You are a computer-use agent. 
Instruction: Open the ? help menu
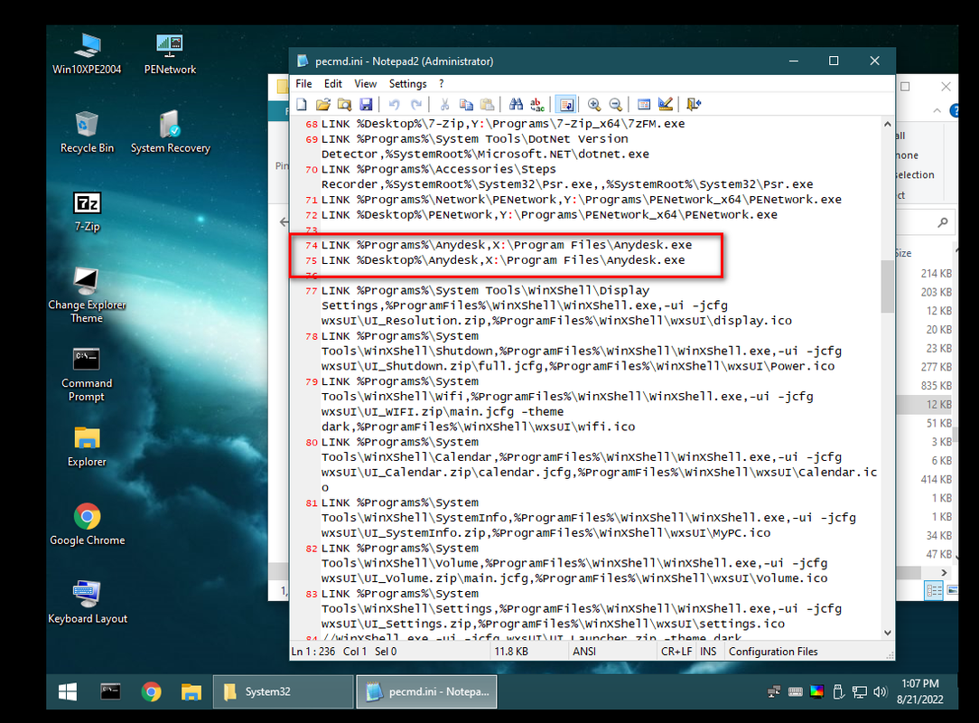pyautogui.click(x=441, y=84)
